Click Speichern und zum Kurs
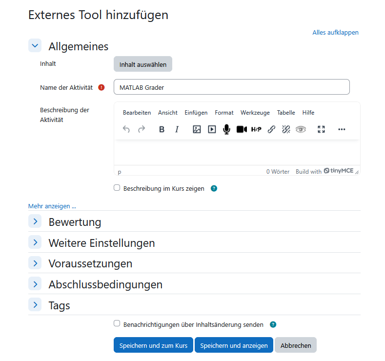Screen dimensions: 385x361 (153, 345)
